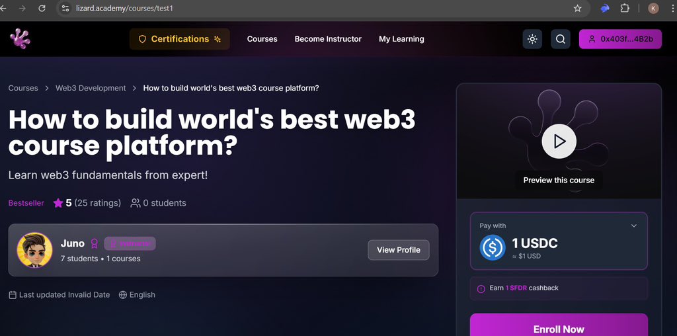Click the Web3 Development breadcrumb link
Viewport: 677px width, 336px height.
pyautogui.click(x=91, y=88)
